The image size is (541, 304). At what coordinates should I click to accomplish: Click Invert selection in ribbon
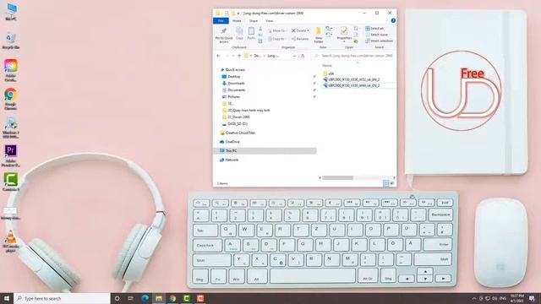click(x=379, y=41)
